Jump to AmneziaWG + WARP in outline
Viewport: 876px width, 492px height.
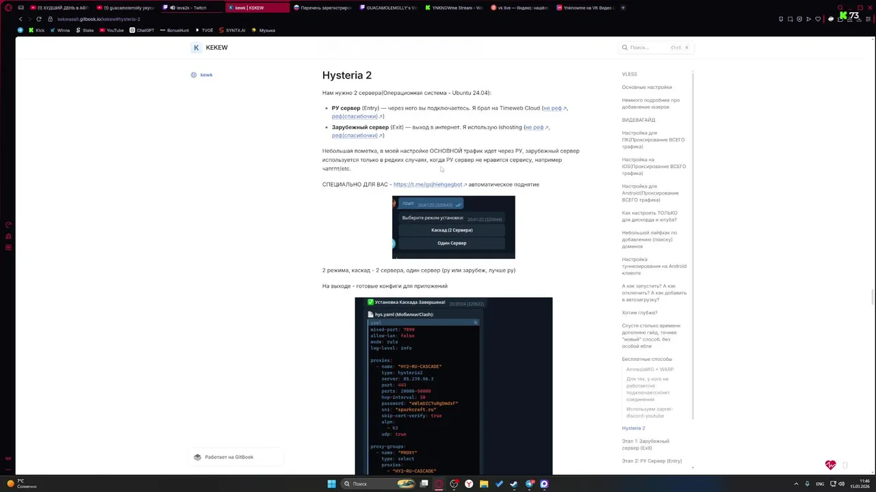pos(649,369)
